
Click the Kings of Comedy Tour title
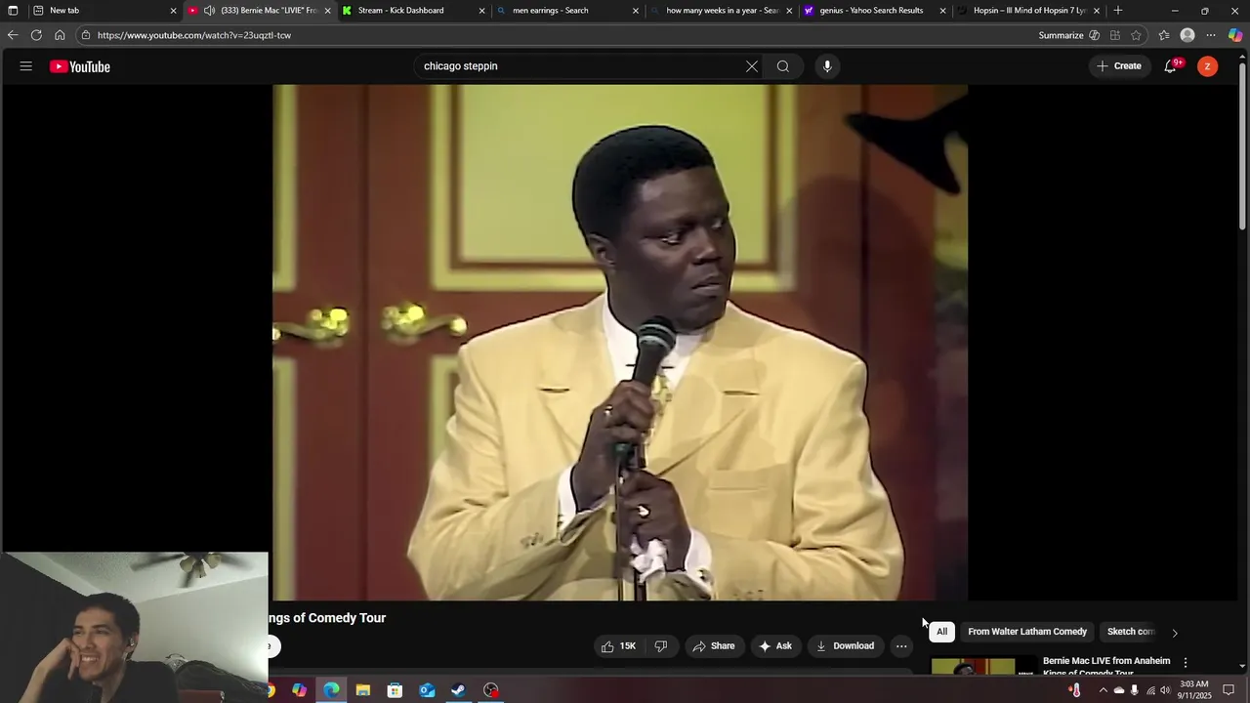pos(327,618)
